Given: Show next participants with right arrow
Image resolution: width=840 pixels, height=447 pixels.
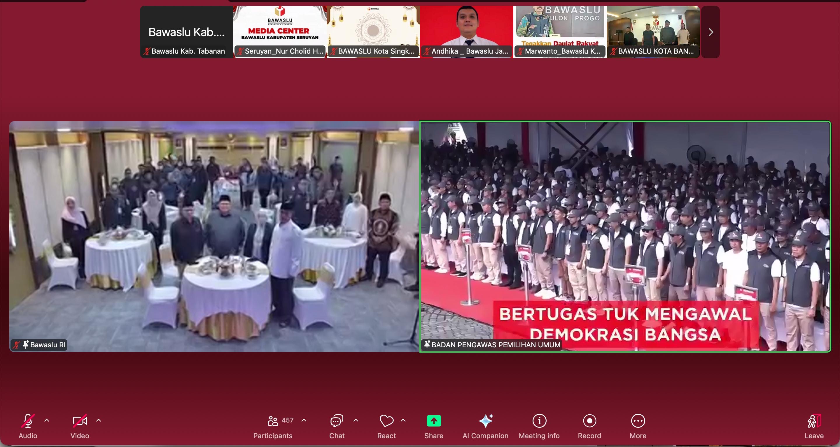Looking at the screenshot, I should tap(710, 32).
